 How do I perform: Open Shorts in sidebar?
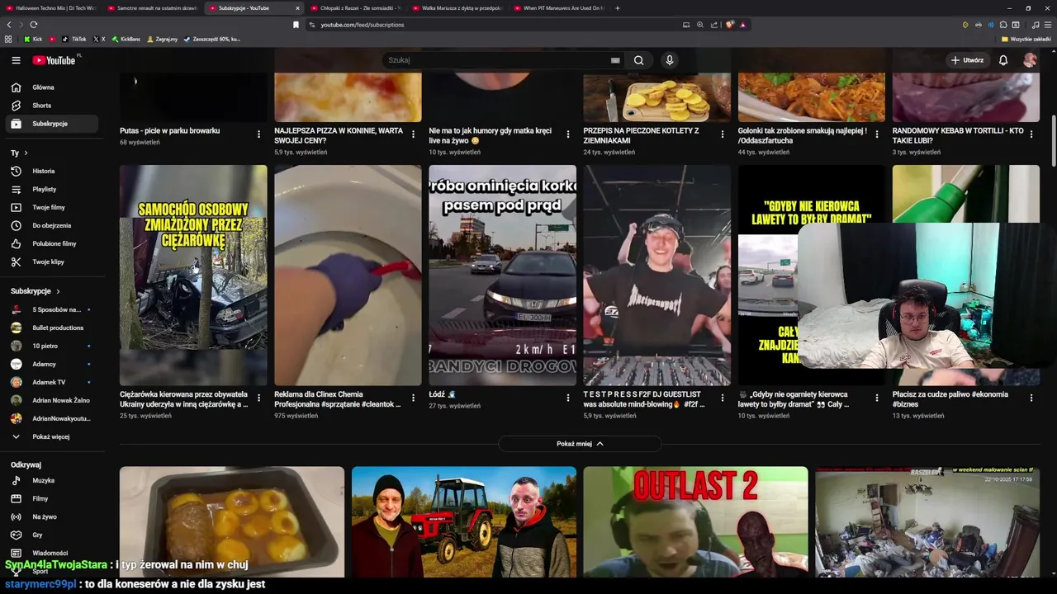click(x=53, y=106)
